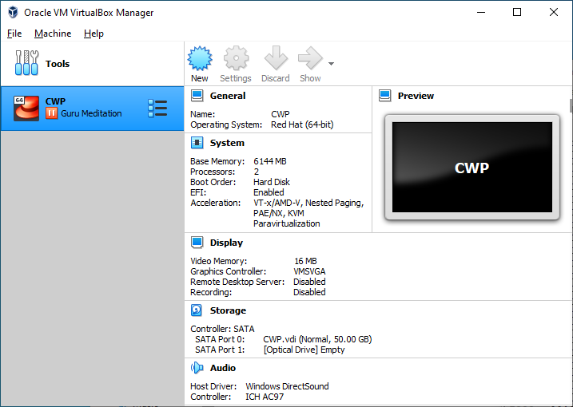This screenshot has height=407, width=573.
Task: Open the Help menu
Action: 94,34
